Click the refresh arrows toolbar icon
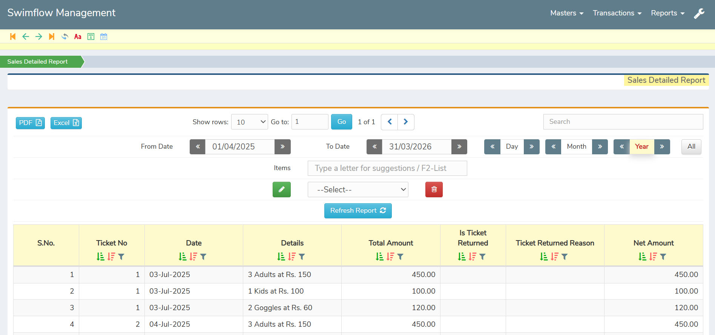Viewport: 715px width, 335px height. coord(65,37)
